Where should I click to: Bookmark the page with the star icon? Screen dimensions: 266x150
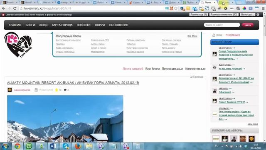pos(176,8)
